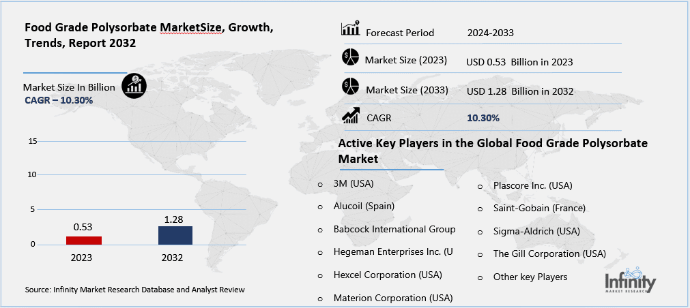This screenshot has width=690, height=308.
Task: Click the 'Forecast Period' label
Action: [400, 33]
